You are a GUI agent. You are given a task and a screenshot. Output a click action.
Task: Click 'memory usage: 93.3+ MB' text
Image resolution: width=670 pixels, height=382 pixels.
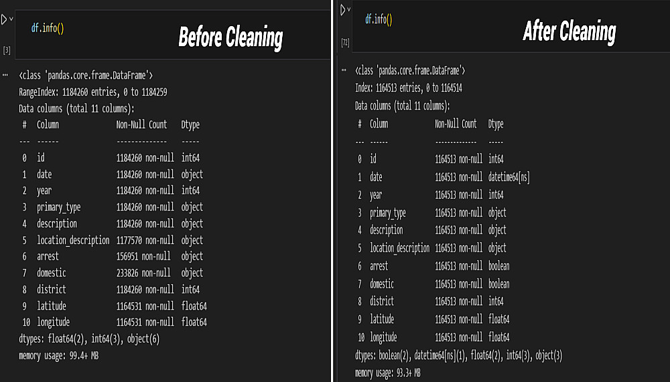pyautogui.click(x=387, y=373)
